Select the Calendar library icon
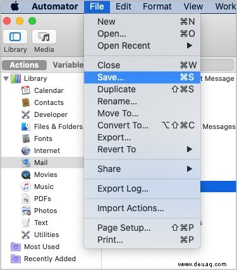 point(26,90)
